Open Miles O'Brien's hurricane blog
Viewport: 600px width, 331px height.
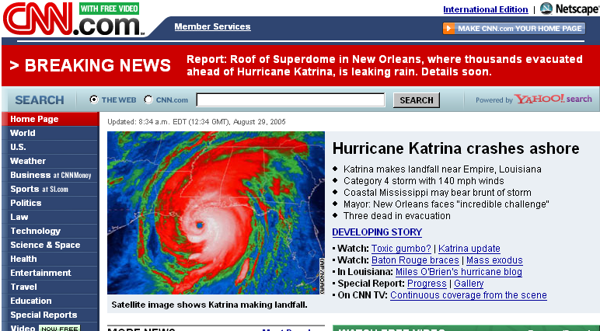tap(459, 272)
